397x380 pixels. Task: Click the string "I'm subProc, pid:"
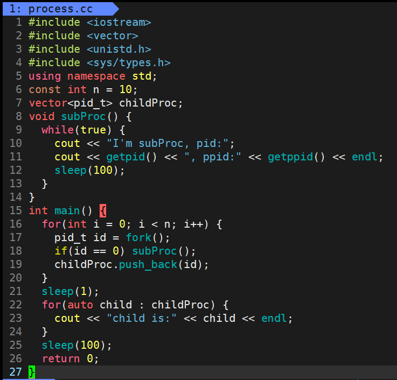[x=168, y=143]
